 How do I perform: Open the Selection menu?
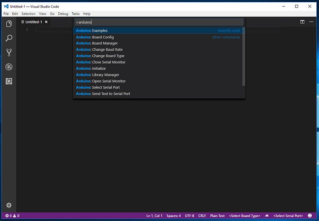[28, 14]
